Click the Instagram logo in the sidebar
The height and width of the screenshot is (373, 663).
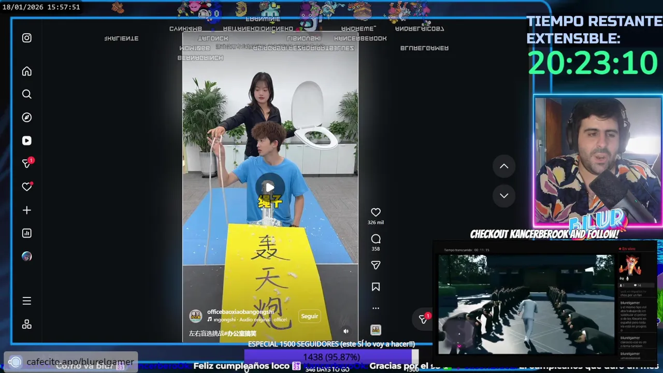pyautogui.click(x=27, y=38)
